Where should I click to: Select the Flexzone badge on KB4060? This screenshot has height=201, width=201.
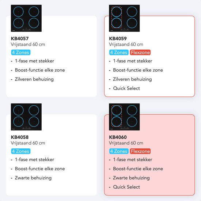[140, 151]
